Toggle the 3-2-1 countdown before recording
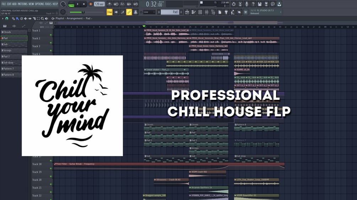The image size is (357, 200). tap(122, 4)
